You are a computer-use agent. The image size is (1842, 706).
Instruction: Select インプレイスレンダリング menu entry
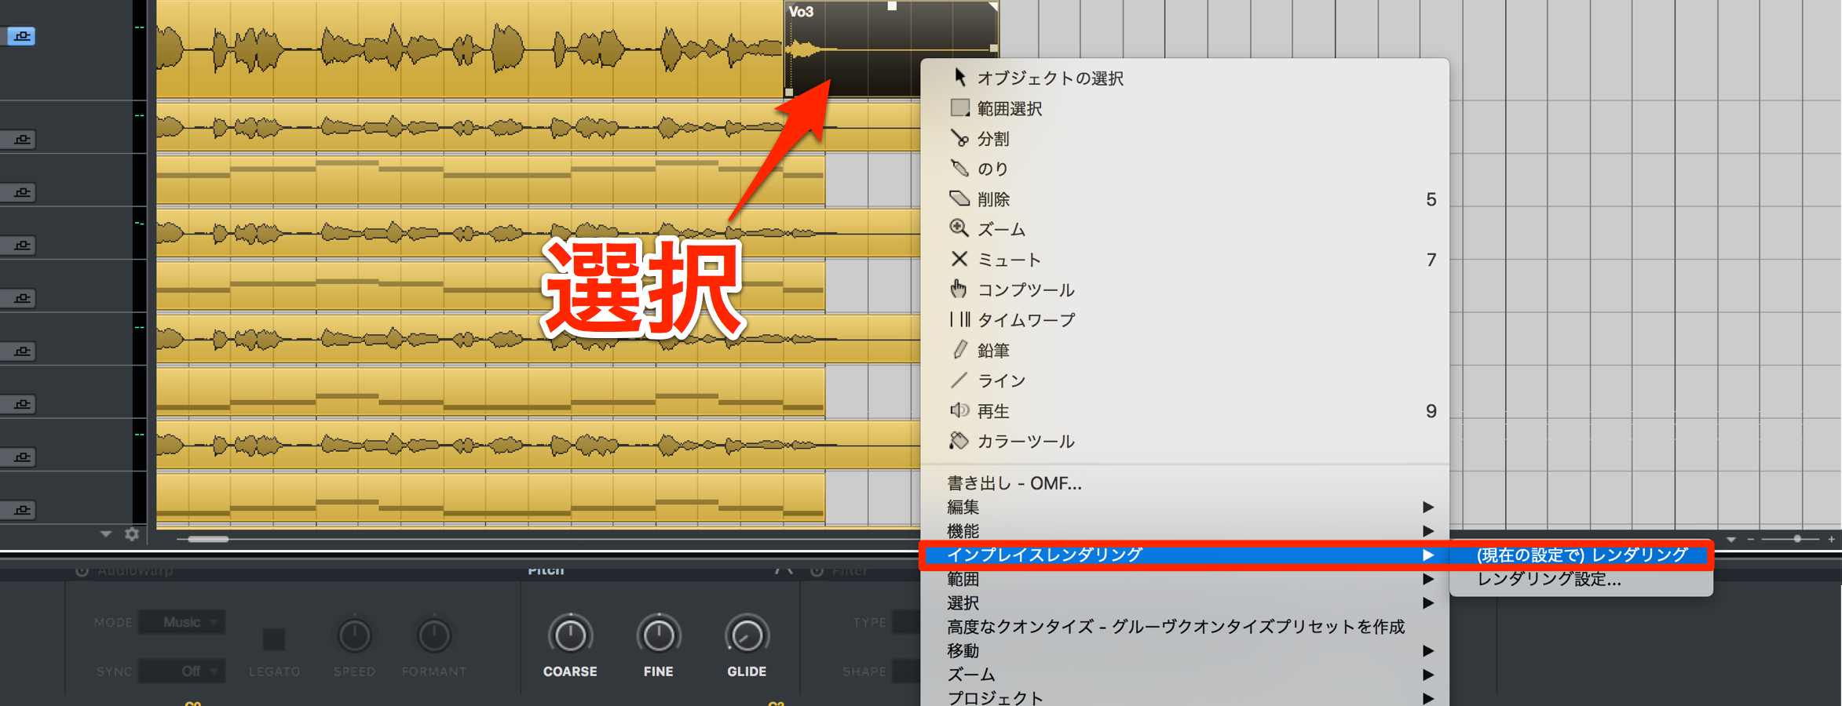(x=1186, y=555)
